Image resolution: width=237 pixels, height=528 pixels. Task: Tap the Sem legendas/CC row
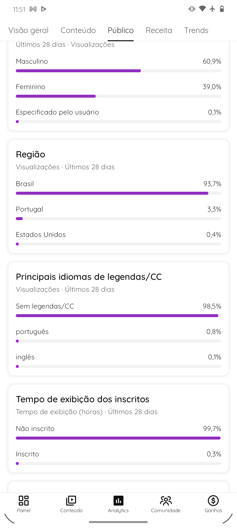[x=118, y=311]
